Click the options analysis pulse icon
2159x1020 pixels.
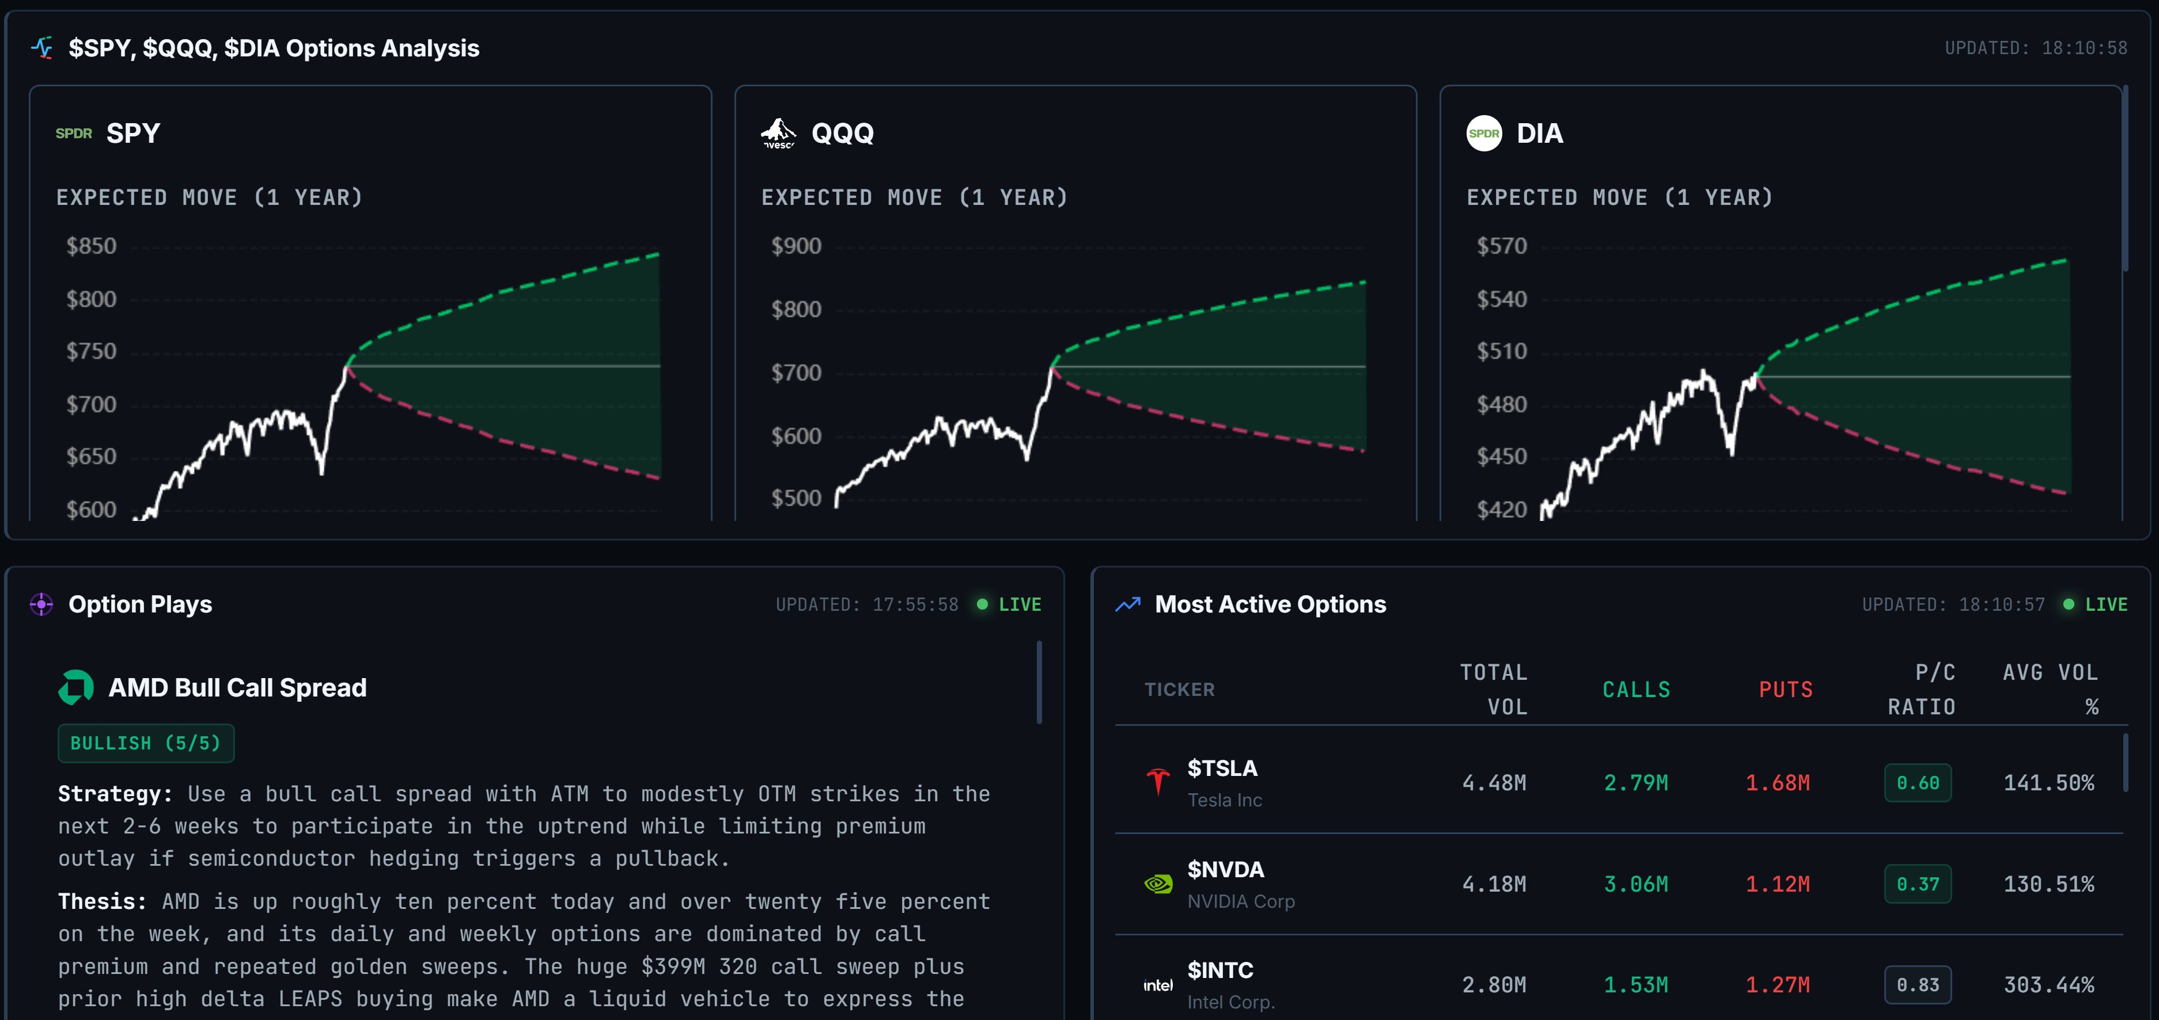click(42, 48)
